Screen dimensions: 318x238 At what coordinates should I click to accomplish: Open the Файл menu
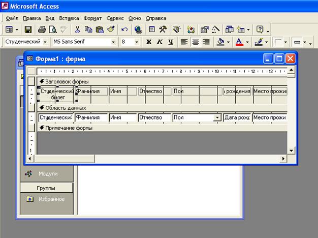(x=12, y=18)
